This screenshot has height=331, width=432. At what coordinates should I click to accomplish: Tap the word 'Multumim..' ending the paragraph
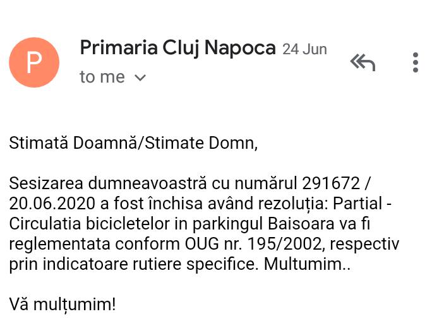click(307, 264)
